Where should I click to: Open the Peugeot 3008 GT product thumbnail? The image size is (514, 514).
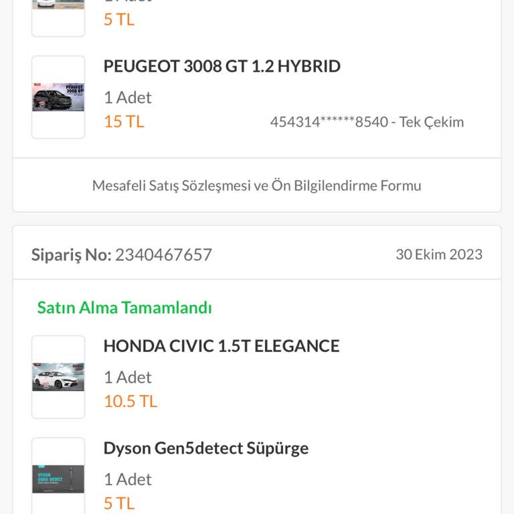(58, 97)
